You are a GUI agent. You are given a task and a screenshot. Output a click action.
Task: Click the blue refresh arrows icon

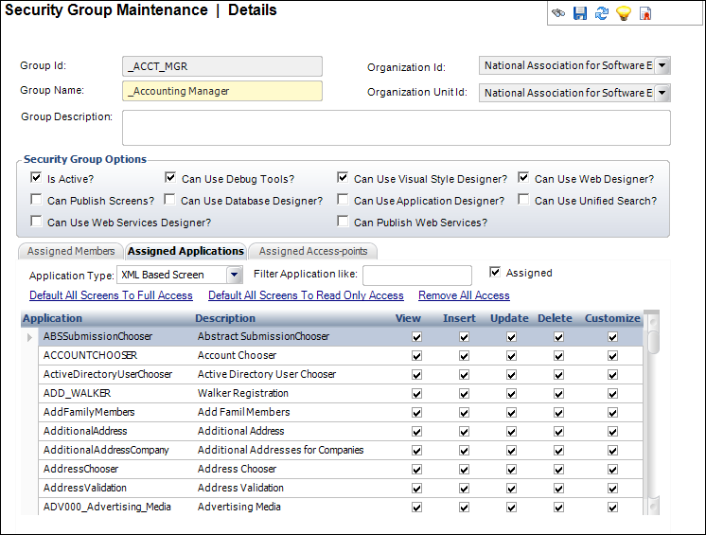pos(602,13)
